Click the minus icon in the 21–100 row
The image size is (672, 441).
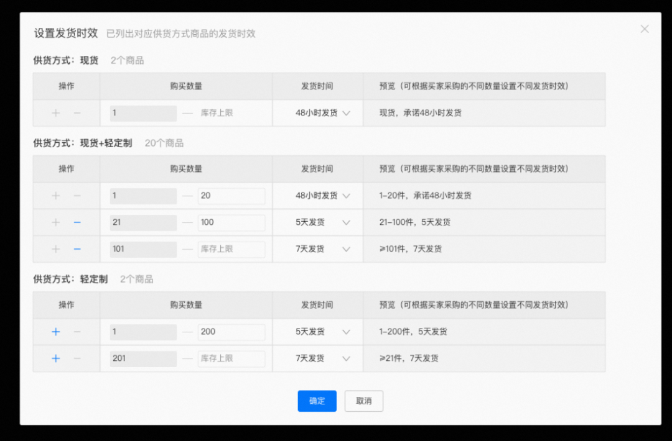tap(77, 222)
